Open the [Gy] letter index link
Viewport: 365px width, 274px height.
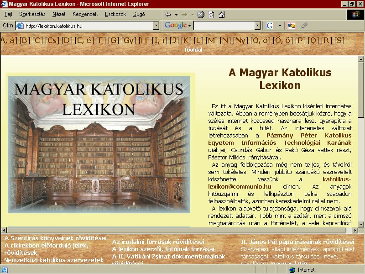coord(129,41)
